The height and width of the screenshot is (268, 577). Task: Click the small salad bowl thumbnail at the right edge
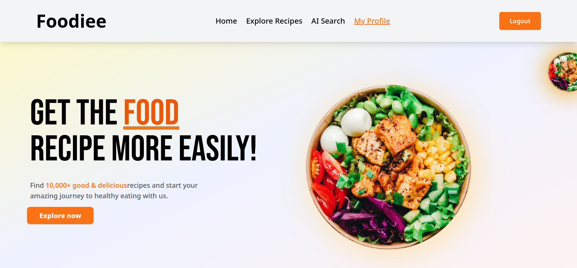[562, 72]
